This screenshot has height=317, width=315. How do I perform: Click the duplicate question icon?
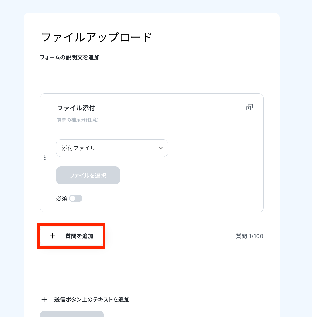click(249, 107)
